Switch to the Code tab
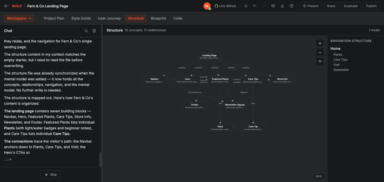 coord(178,18)
